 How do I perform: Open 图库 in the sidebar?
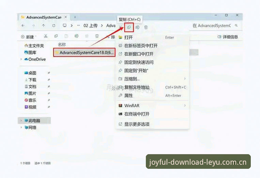pos(30,52)
